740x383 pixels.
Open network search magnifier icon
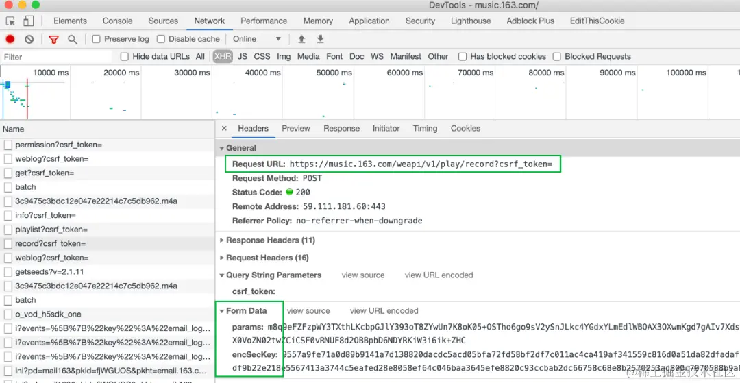72,39
